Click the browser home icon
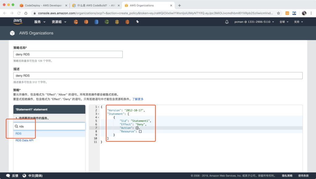The height and width of the screenshot is (179, 316). [26, 13]
